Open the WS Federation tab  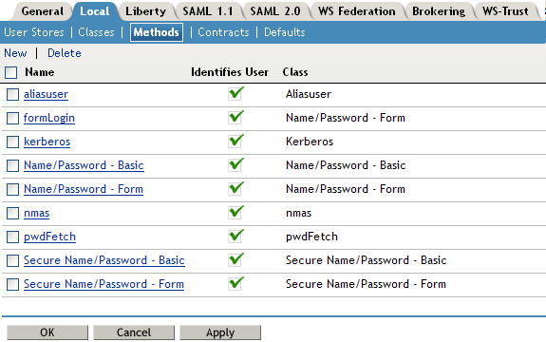pyautogui.click(x=357, y=11)
